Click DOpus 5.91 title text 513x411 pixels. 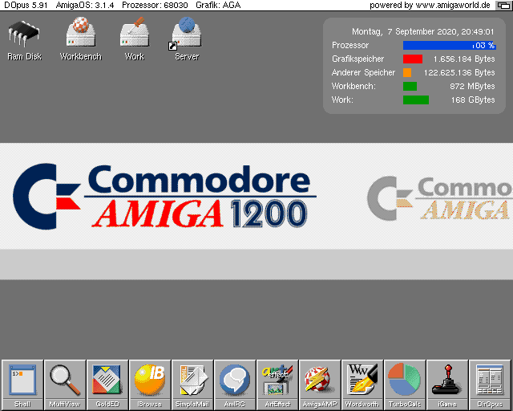[x=26, y=5]
